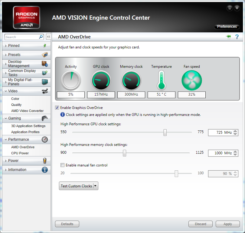Open AMD OverDrive in sidebar

[x=23, y=147]
